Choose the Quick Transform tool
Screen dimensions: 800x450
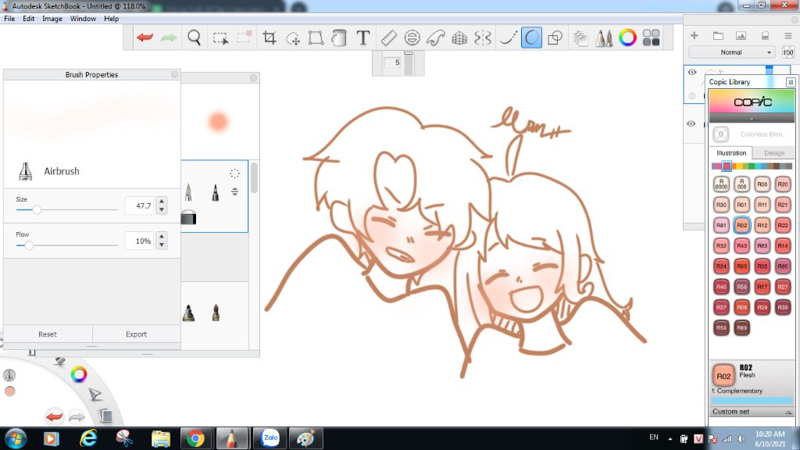point(293,38)
